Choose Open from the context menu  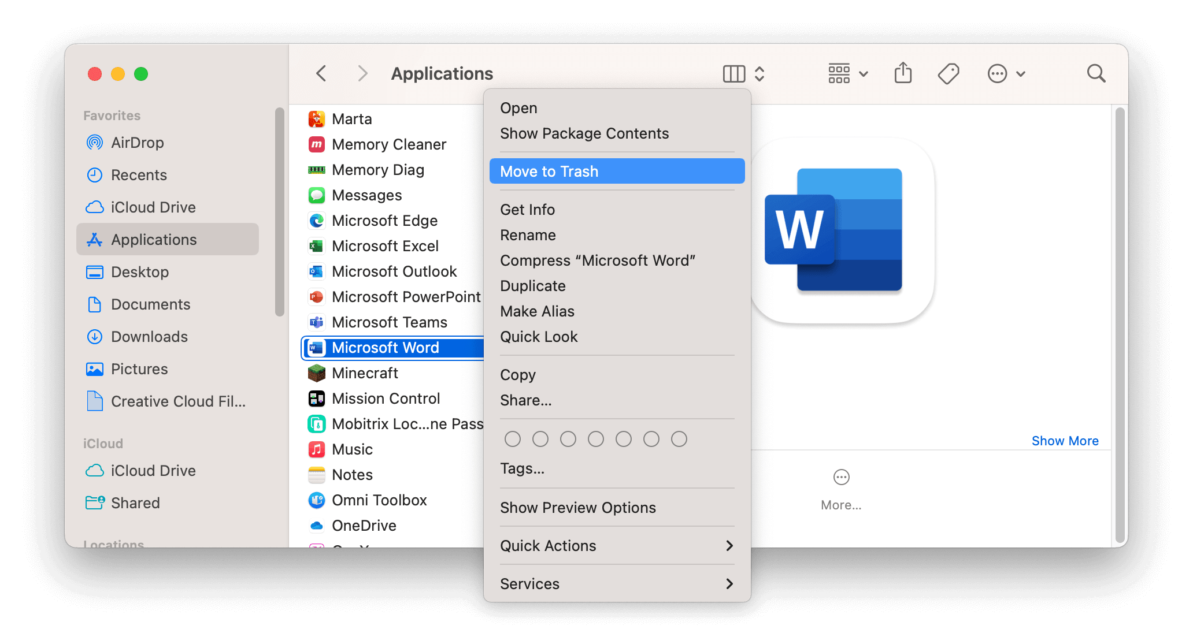[617, 108]
